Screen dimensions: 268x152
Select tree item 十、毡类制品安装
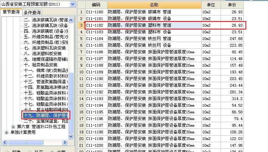point(40,65)
